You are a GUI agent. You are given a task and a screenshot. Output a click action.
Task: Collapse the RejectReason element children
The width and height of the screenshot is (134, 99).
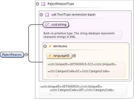pos(26,54)
